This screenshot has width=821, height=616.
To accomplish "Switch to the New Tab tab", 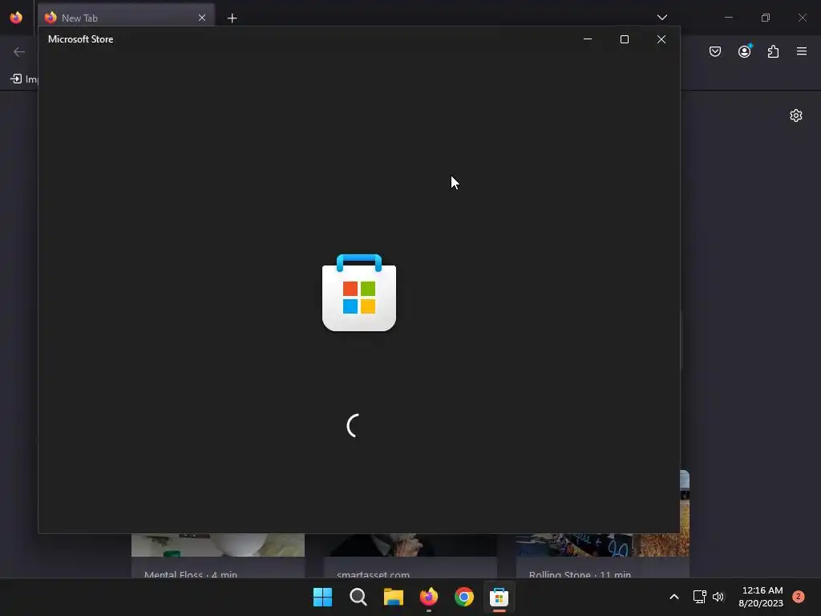I will 126,18.
